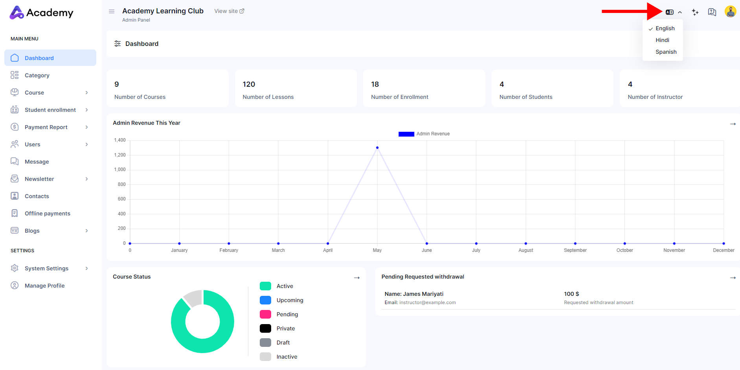Click instructor@example.com email link

tap(428, 303)
